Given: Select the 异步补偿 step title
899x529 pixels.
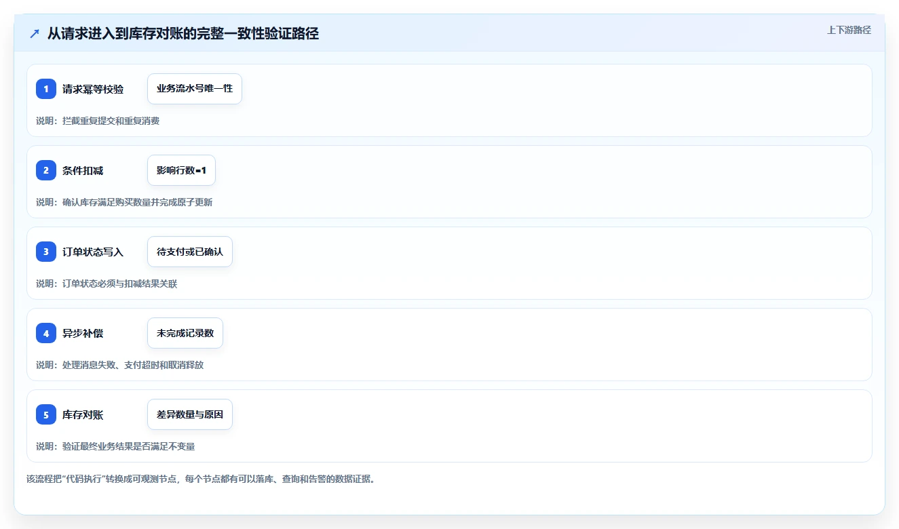Looking at the screenshot, I should point(83,333).
